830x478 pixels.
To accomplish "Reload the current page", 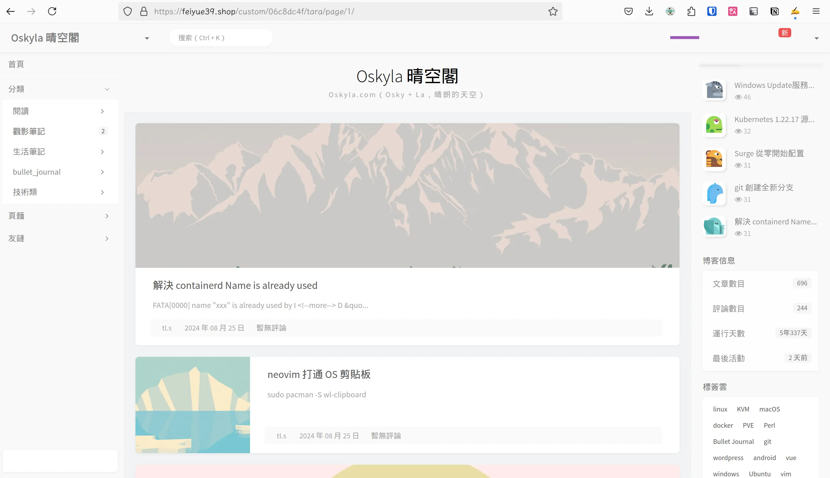I will pyautogui.click(x=52, y=12).
